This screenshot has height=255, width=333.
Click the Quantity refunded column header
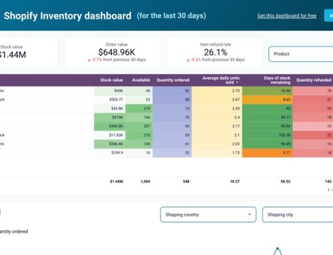314,80
